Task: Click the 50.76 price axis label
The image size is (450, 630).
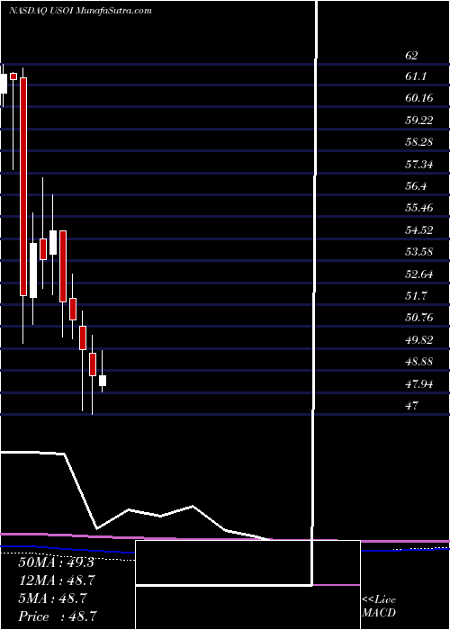Action: tap(418, 318)
